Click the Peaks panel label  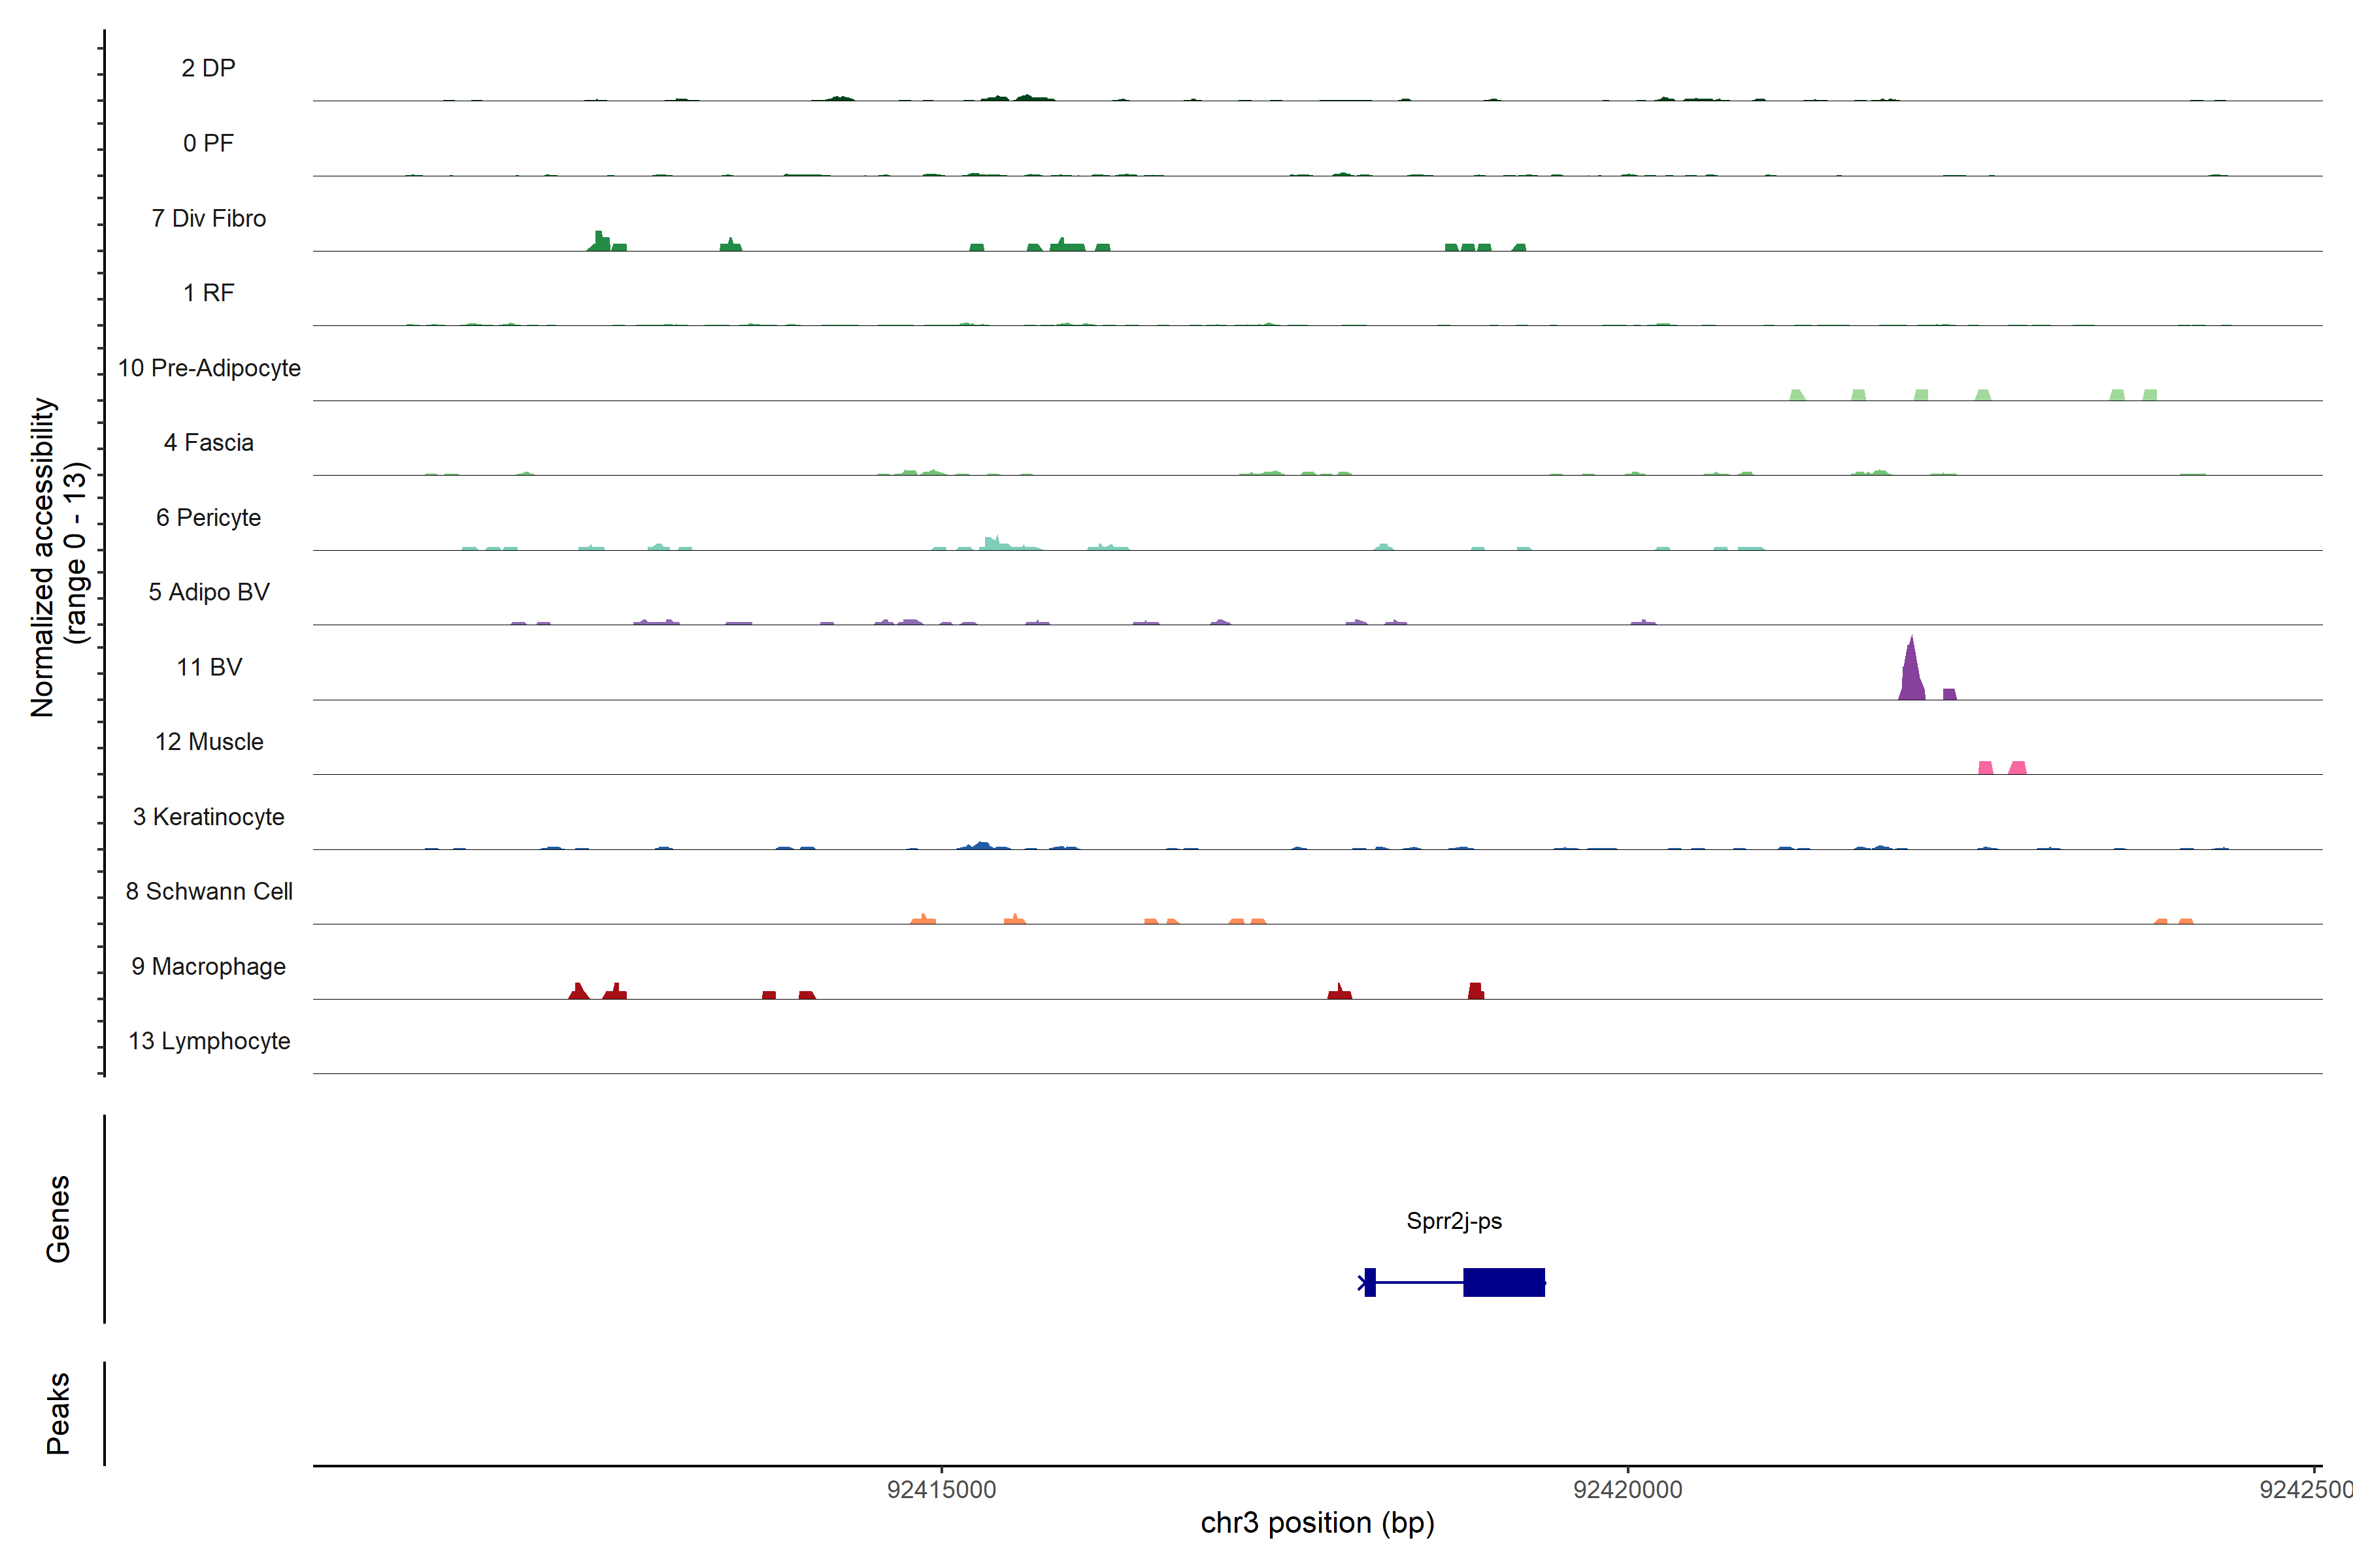pos(58,1413)
